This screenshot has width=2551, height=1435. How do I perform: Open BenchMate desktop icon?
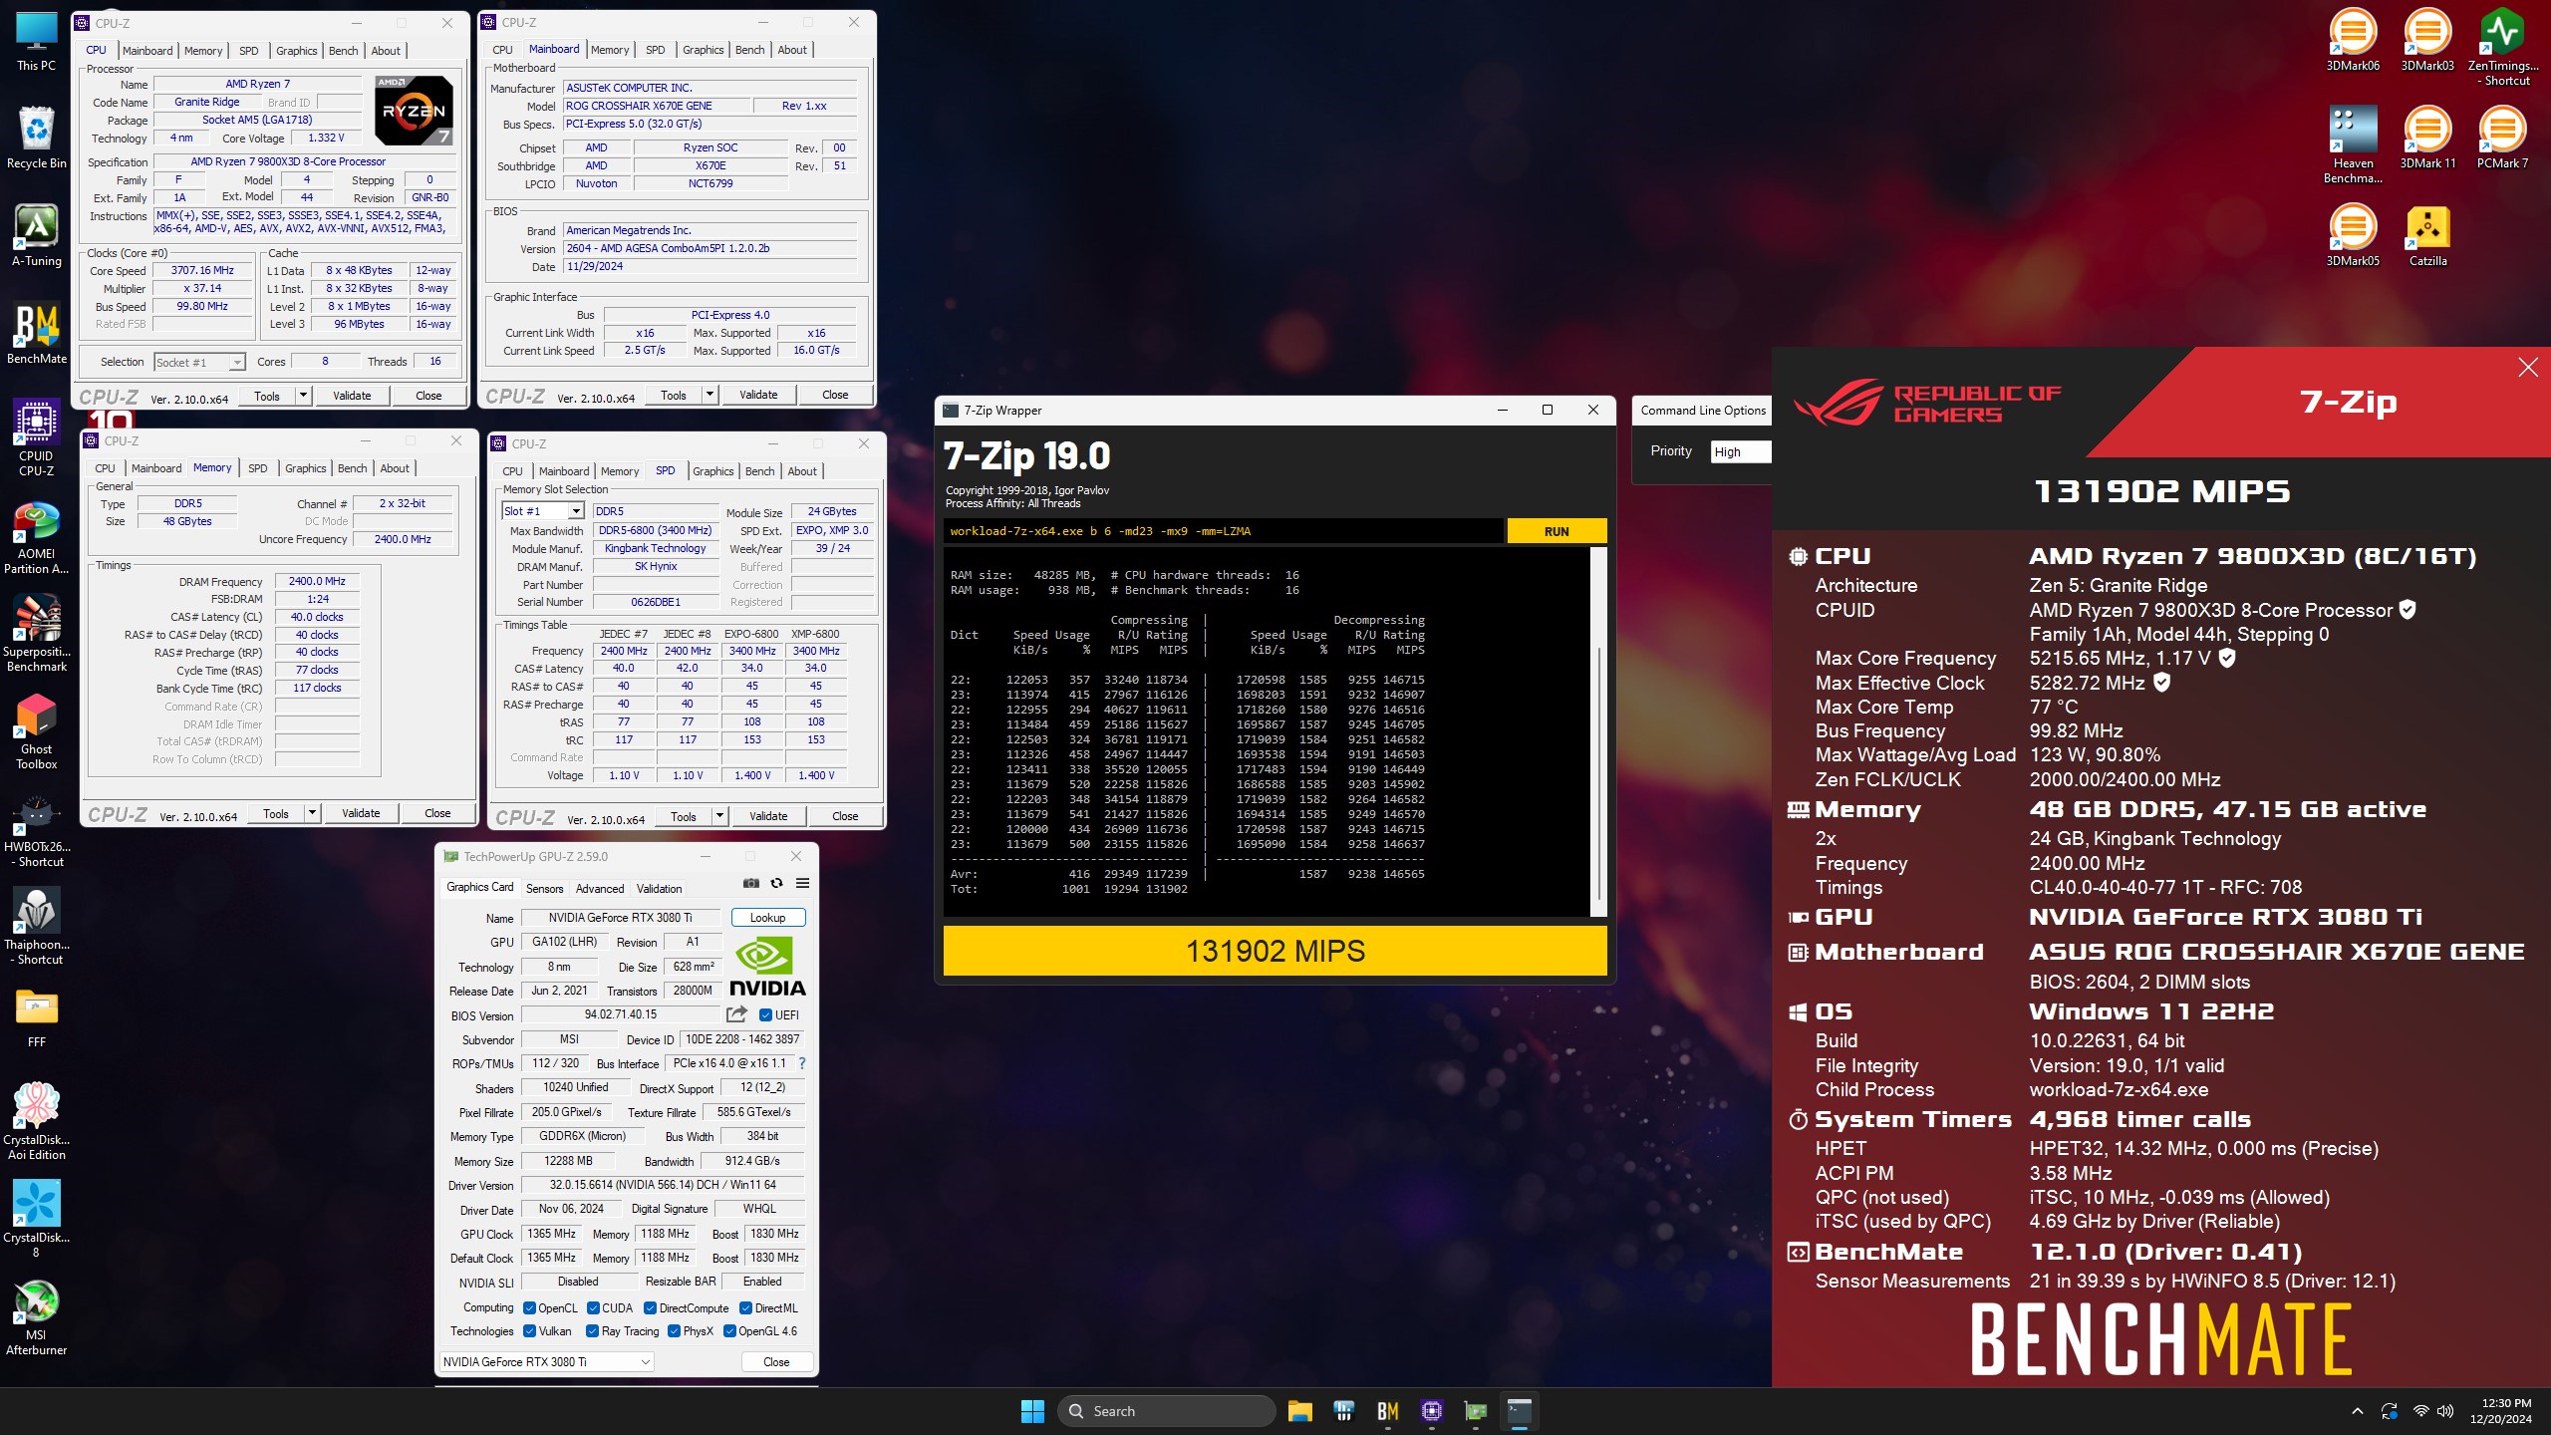tap(37, 334)
